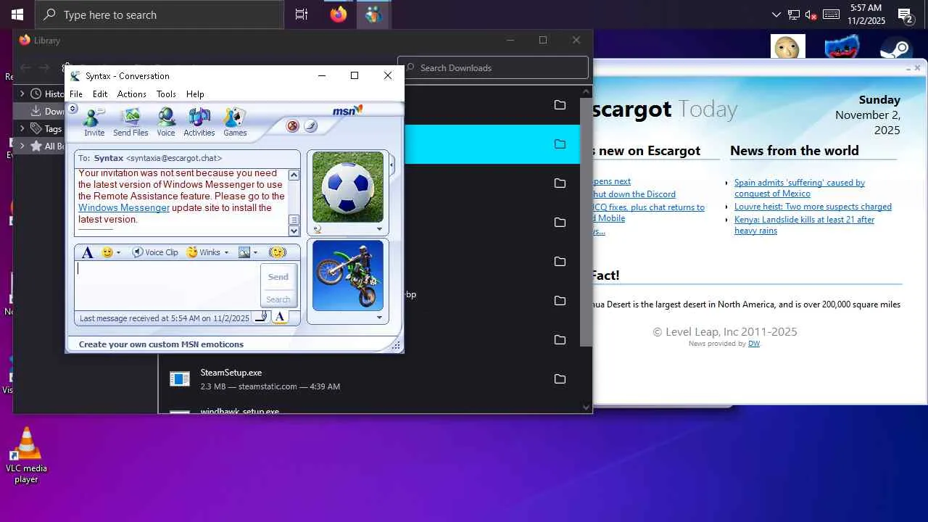Switch to text typing mode
The image size is (928, 522).
coord(280,317)
